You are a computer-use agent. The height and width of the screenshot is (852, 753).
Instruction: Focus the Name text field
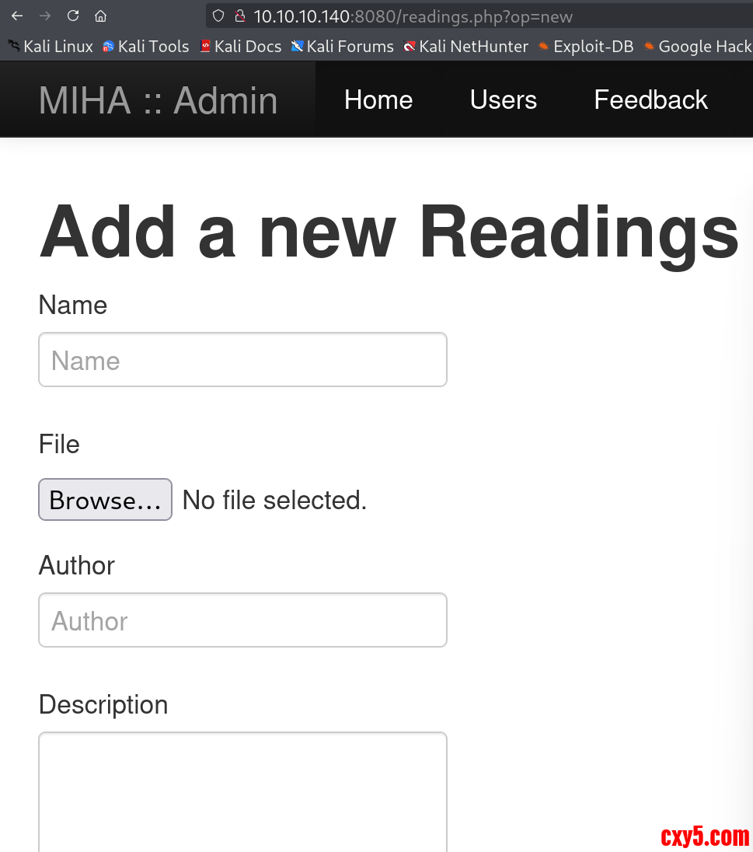(242, 360)
